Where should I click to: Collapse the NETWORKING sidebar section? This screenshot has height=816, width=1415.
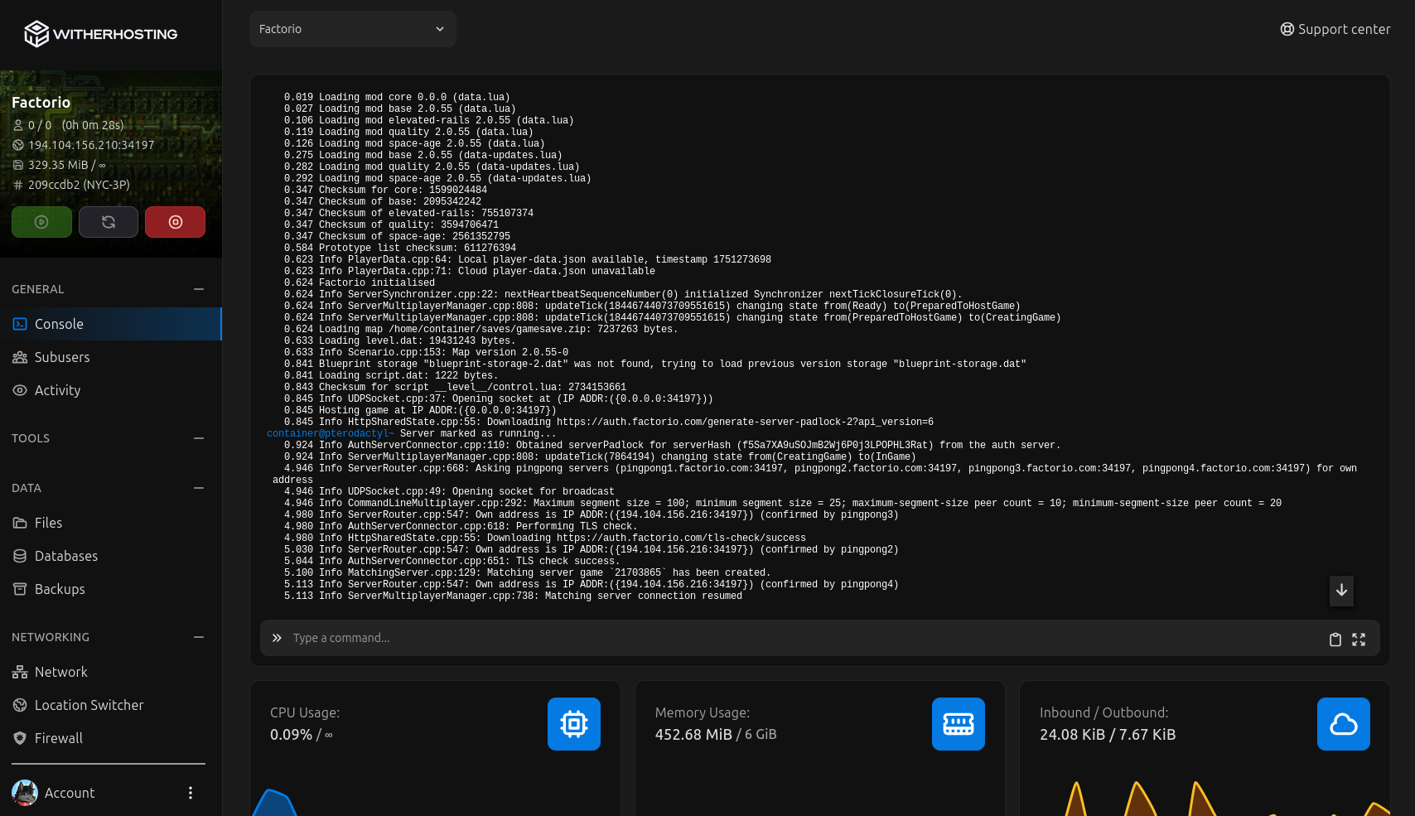pos(199,637)
